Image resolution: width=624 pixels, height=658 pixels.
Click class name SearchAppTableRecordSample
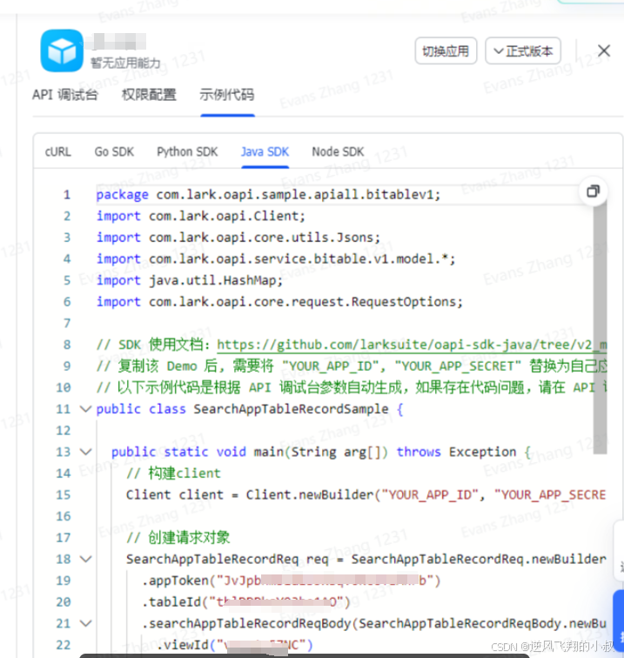click(291, 409)
